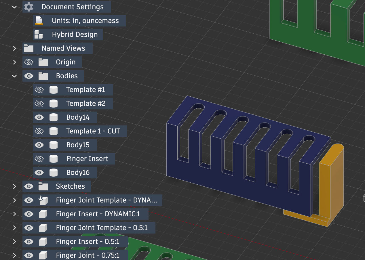Click the Body16 cylinder icon
This screenshot has height=260, width=365.
point(54,173)
